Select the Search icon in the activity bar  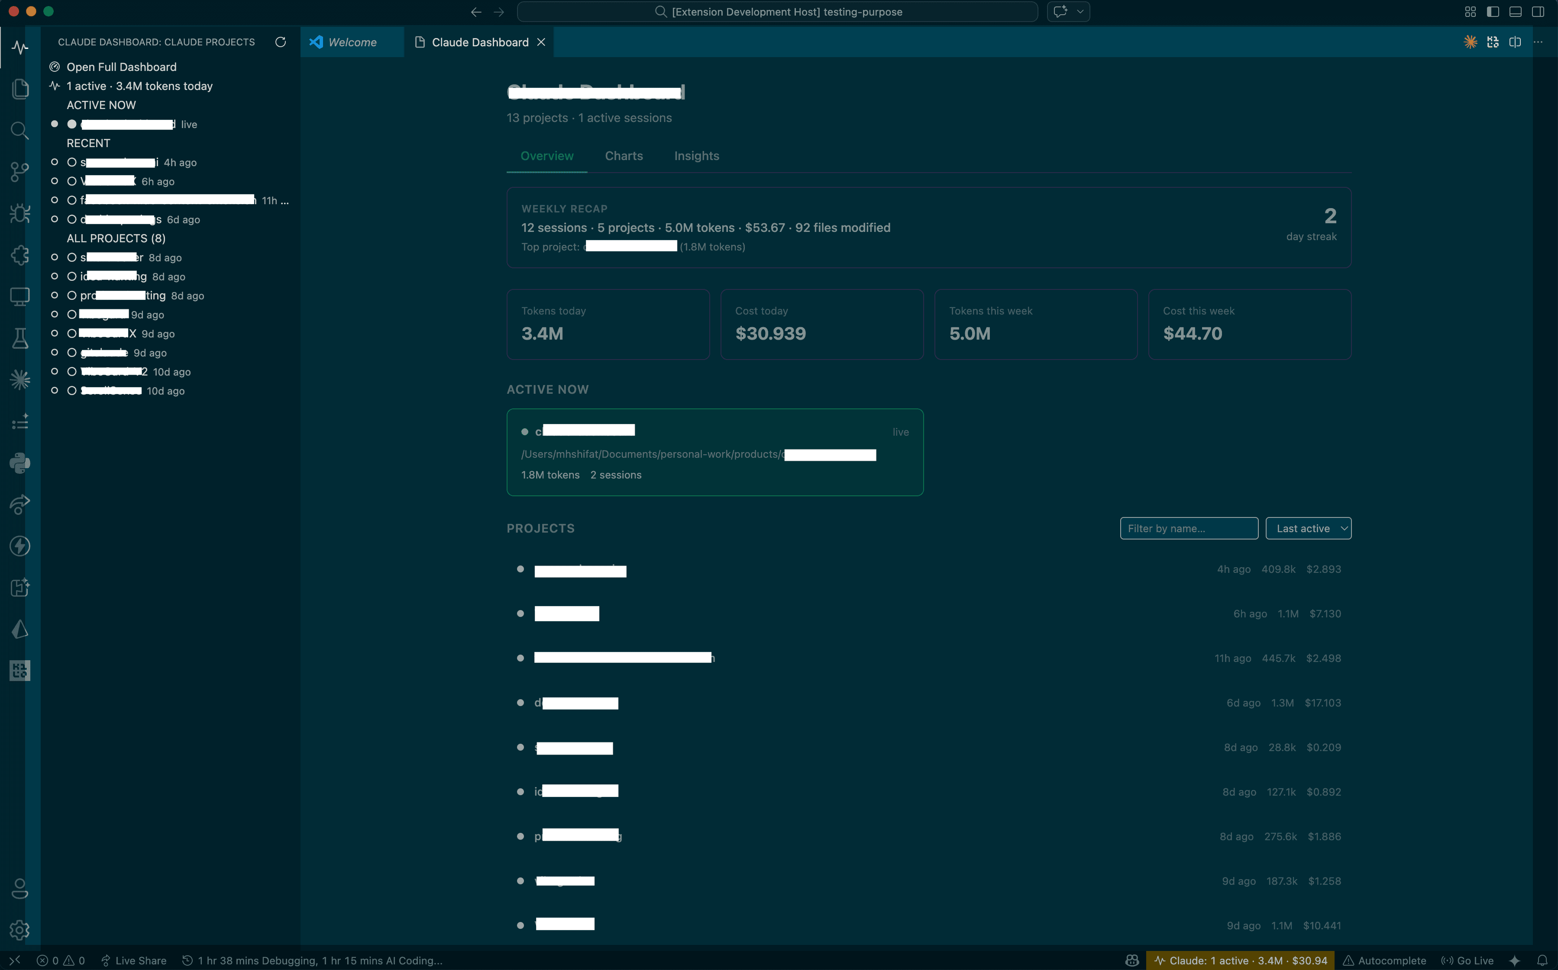[20, 131]
